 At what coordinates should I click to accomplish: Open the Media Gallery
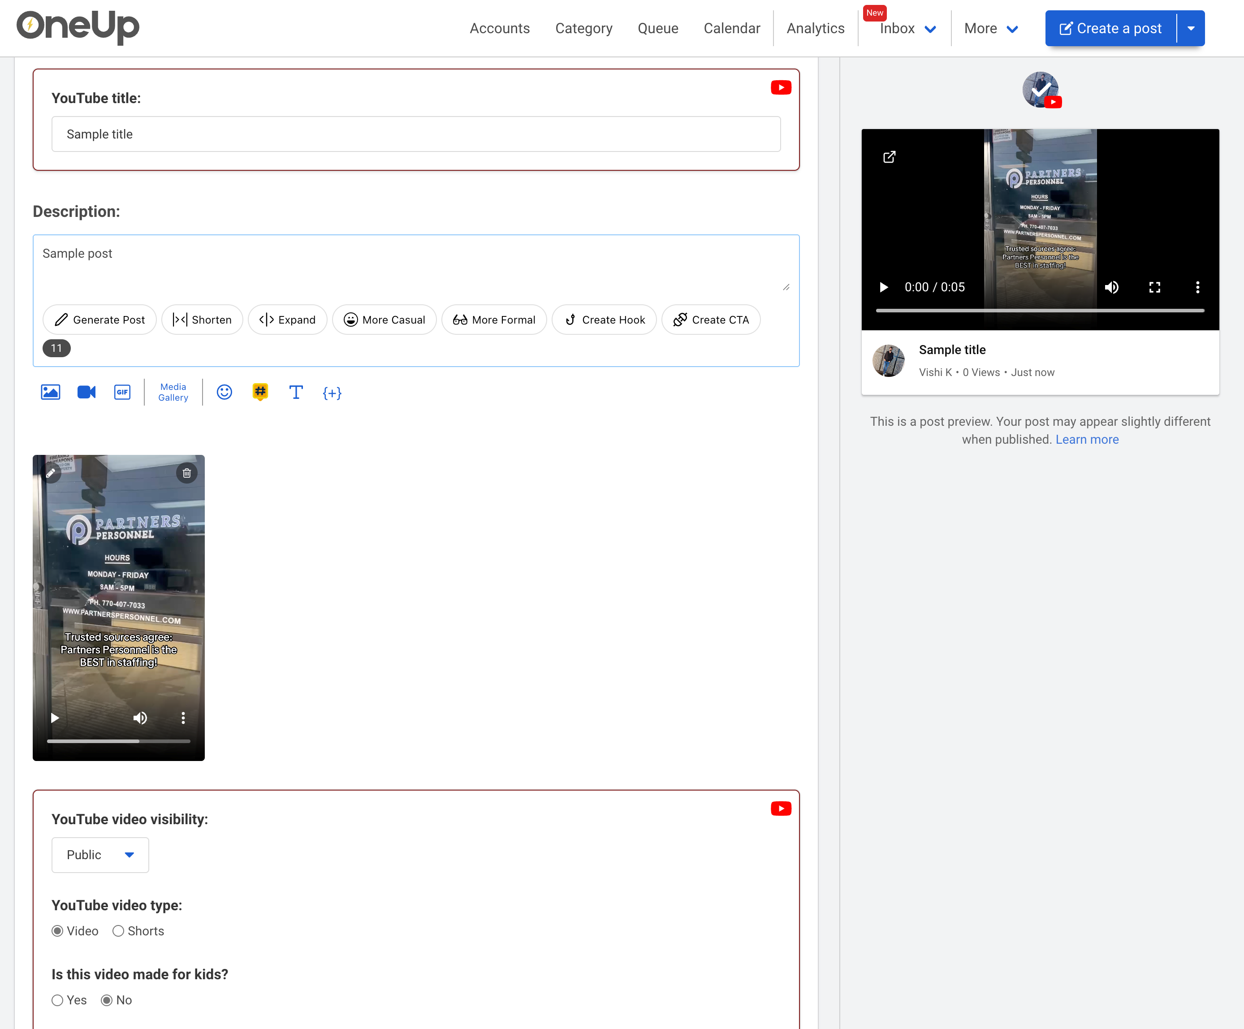tap(173, 392)
